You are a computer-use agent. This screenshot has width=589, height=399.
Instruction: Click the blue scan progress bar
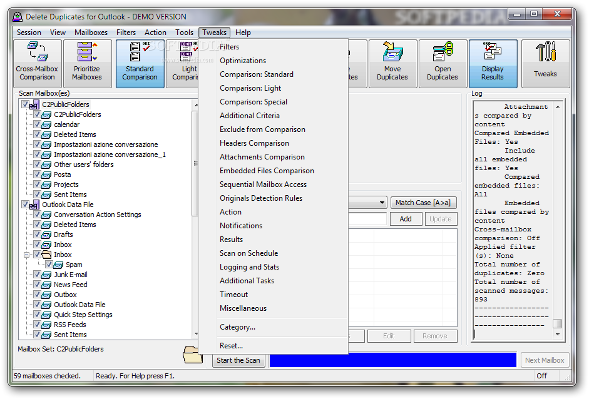(393, 360)
